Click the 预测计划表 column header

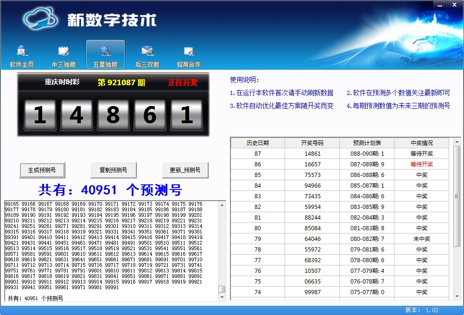tap(367, 143)
